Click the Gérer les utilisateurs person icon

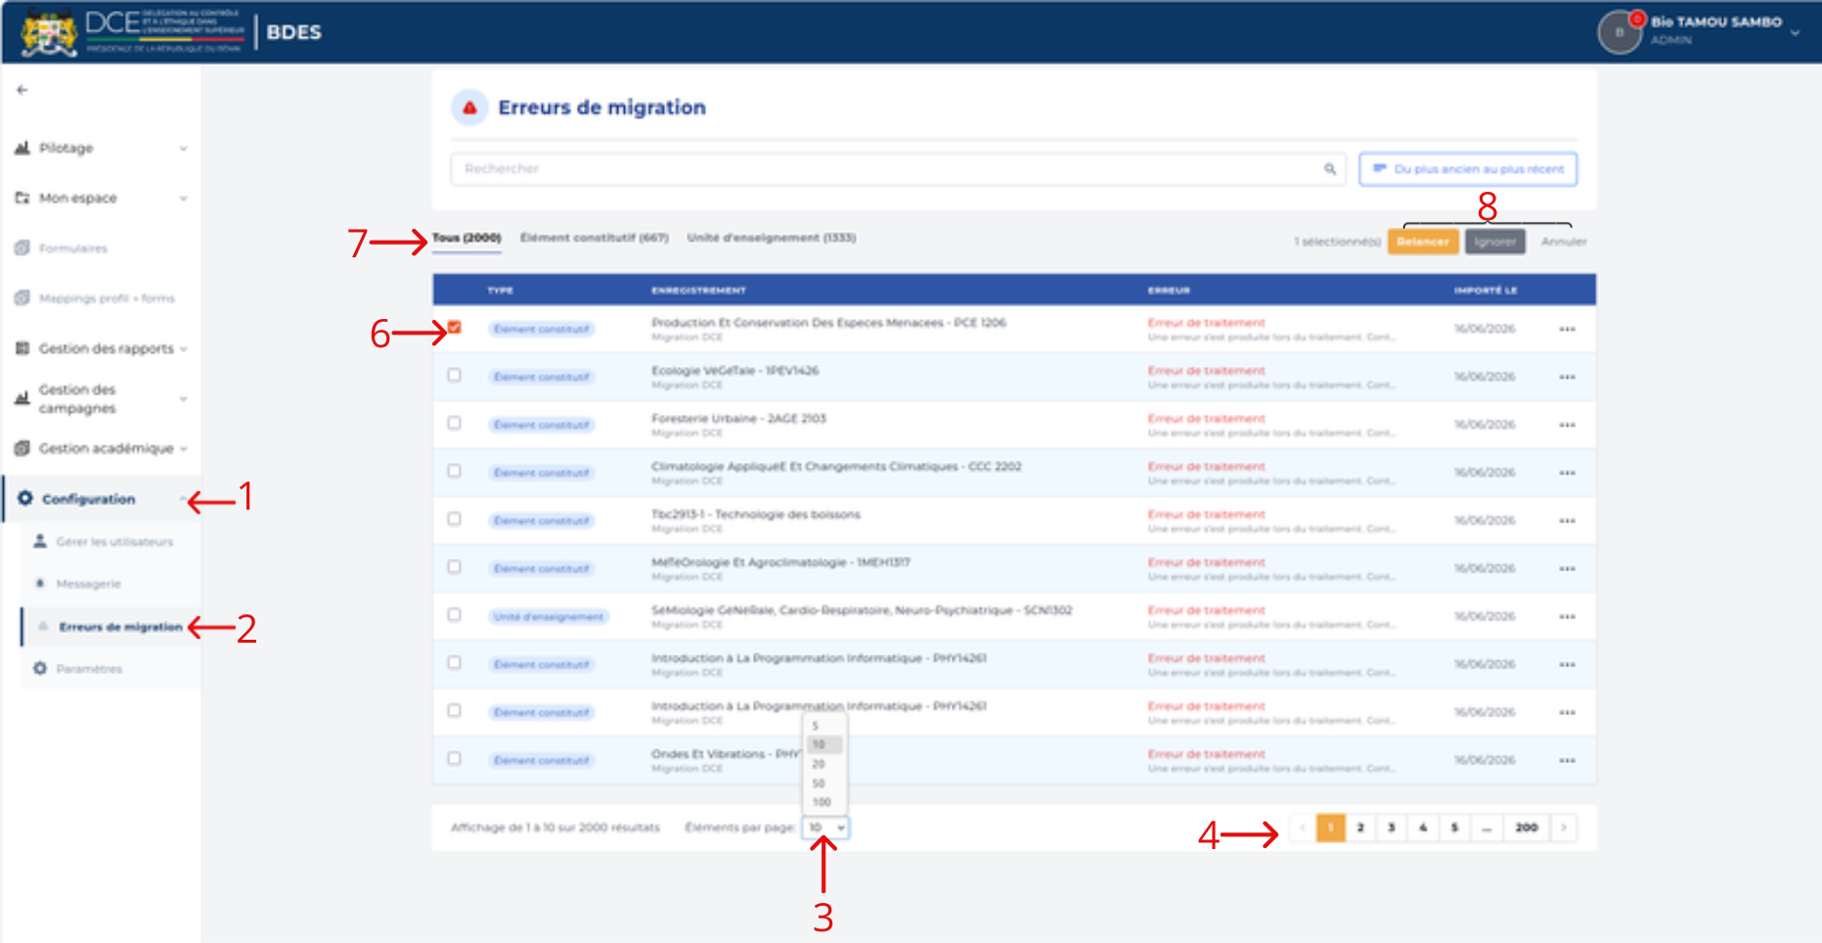40,541
